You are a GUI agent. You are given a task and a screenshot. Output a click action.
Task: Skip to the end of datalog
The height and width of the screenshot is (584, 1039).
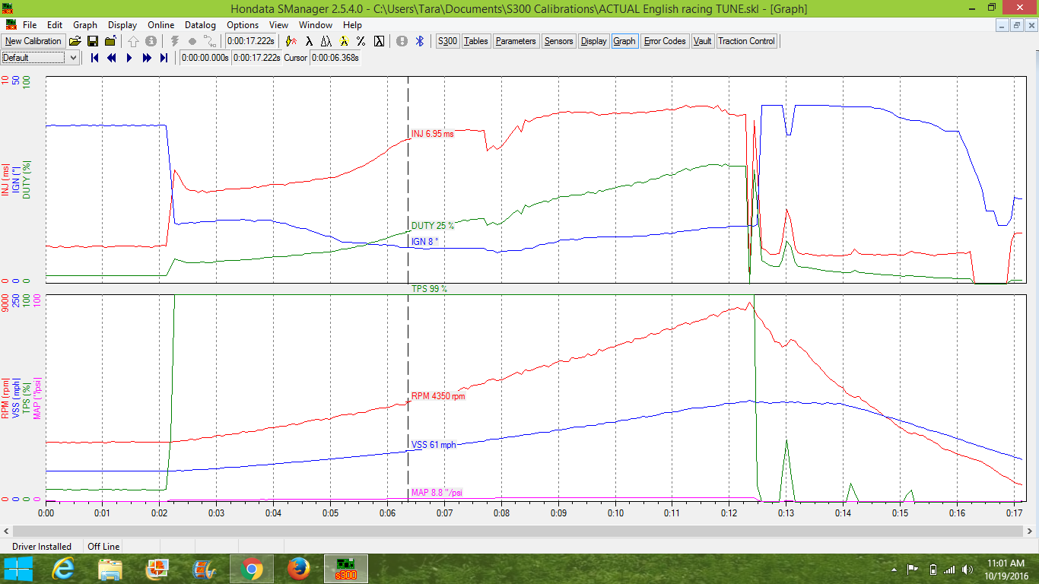click(164, 58)
